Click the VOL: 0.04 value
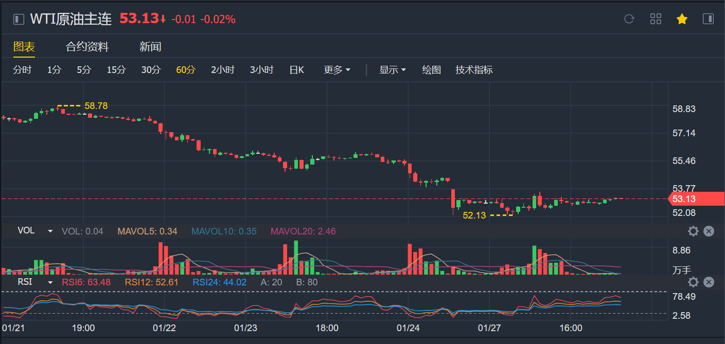The width and height of the screenshot is (725, 344). click(x=82, y=231)
